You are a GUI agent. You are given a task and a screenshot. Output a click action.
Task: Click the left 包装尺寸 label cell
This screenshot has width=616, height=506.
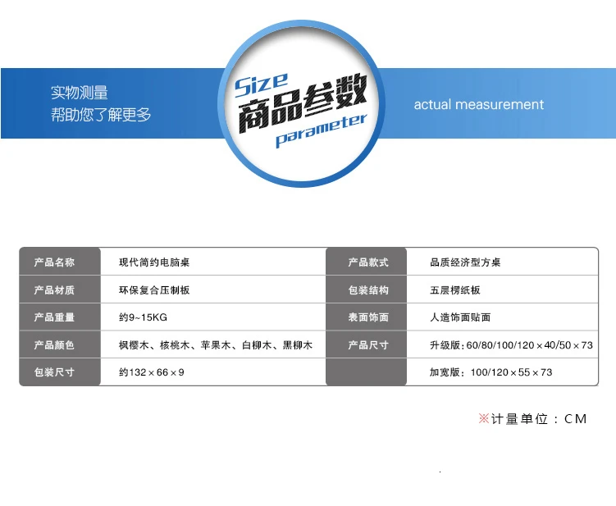coord(60,372)
